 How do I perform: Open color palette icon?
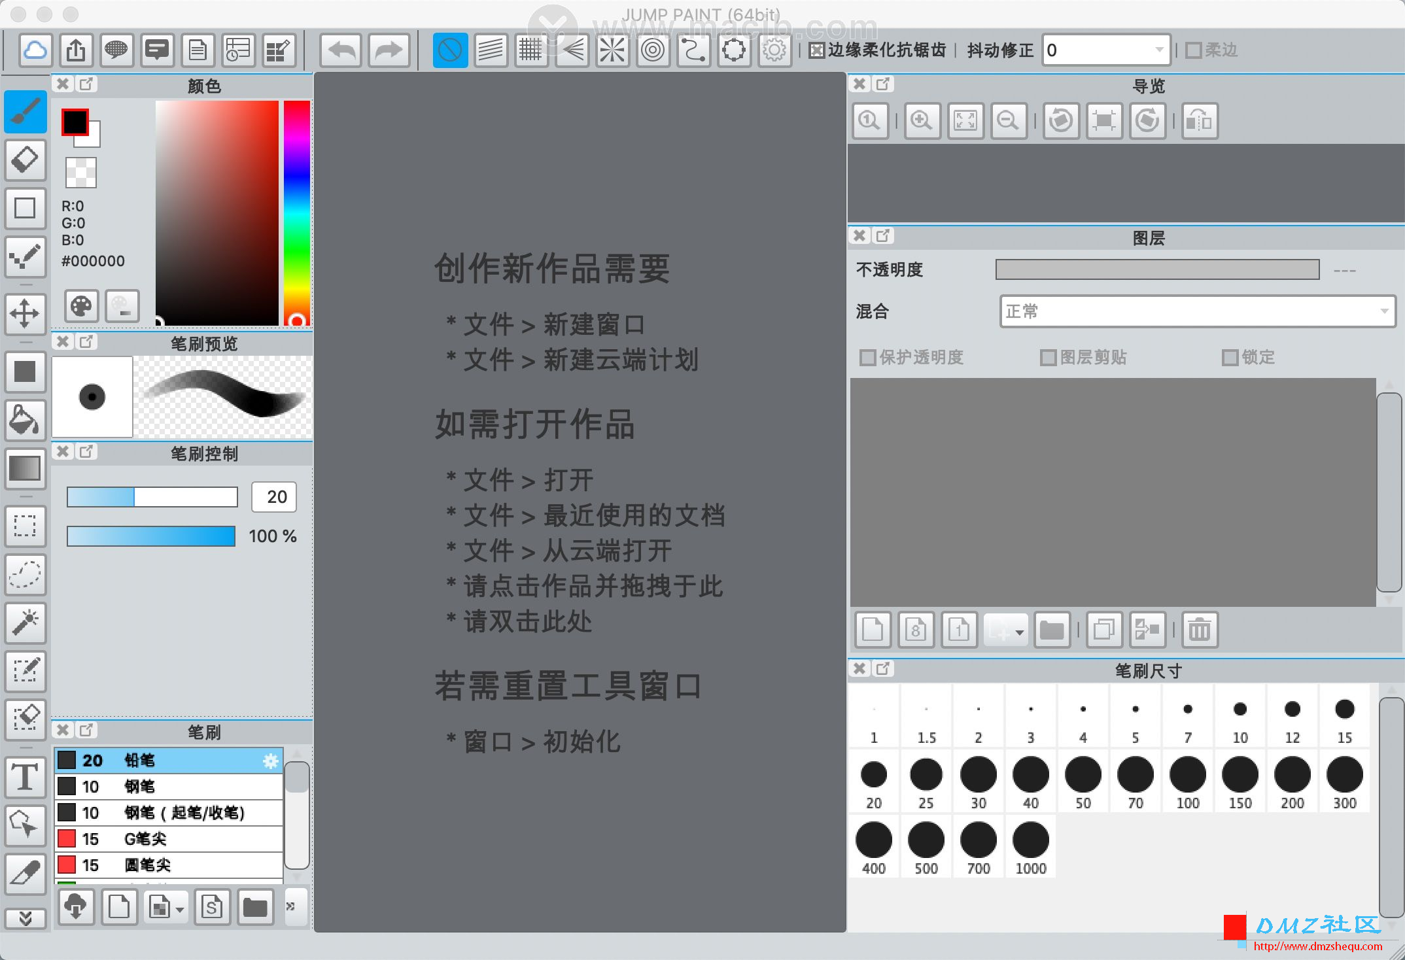pos(81,305)
